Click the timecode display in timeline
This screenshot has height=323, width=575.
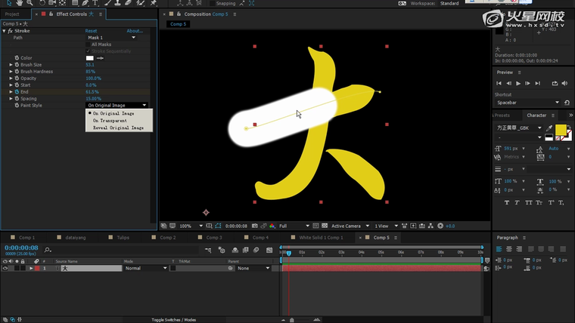pyautogui.click(x=21, y=248)
